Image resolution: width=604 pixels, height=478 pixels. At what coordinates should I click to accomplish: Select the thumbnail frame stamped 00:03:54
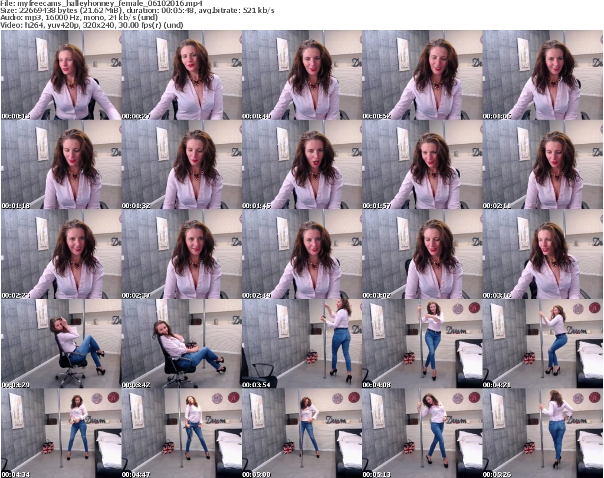click(302, 344)
